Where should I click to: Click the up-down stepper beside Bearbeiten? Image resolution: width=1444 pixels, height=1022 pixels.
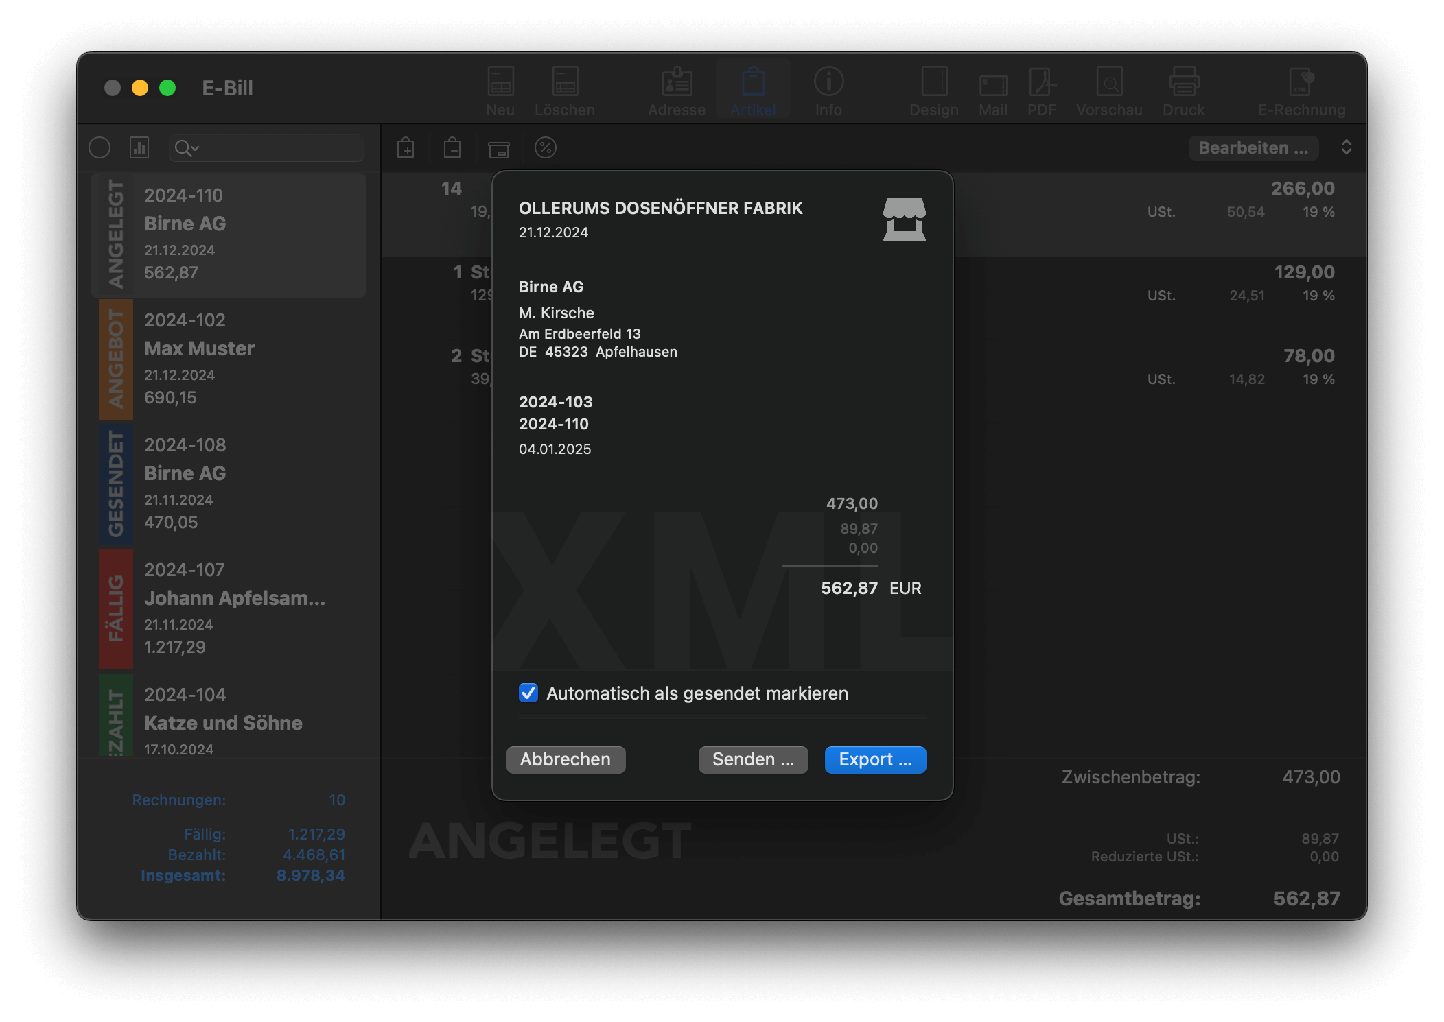coord(1346,147)
